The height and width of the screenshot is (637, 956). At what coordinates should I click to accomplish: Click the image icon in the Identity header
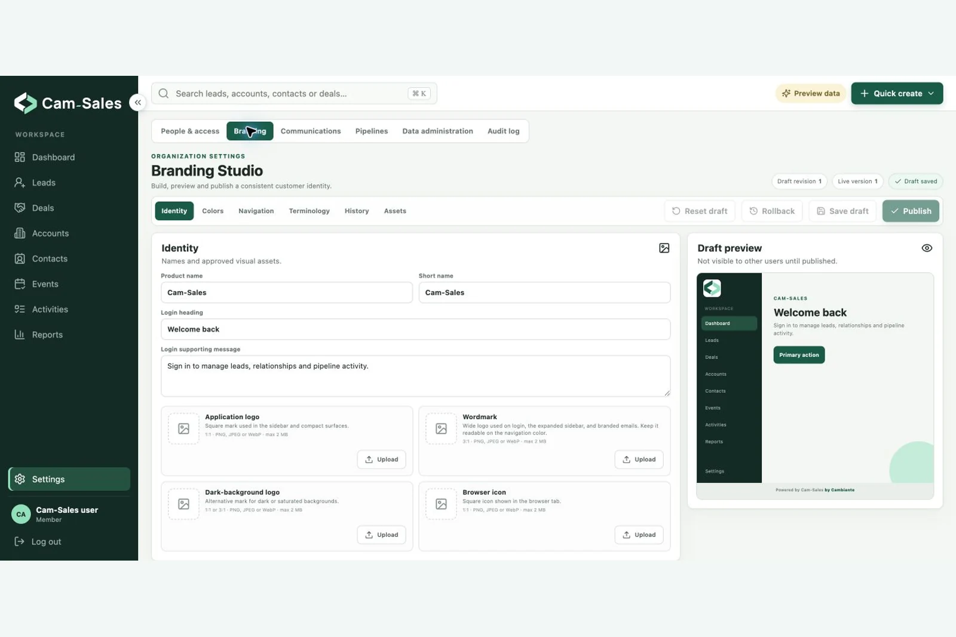click(x=664, y=248)
